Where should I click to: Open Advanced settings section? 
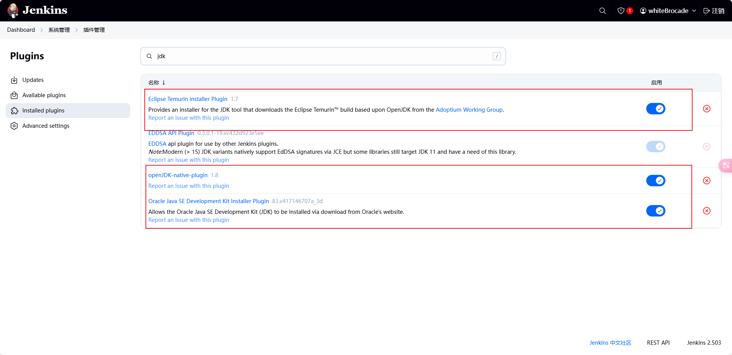(68, 126)
